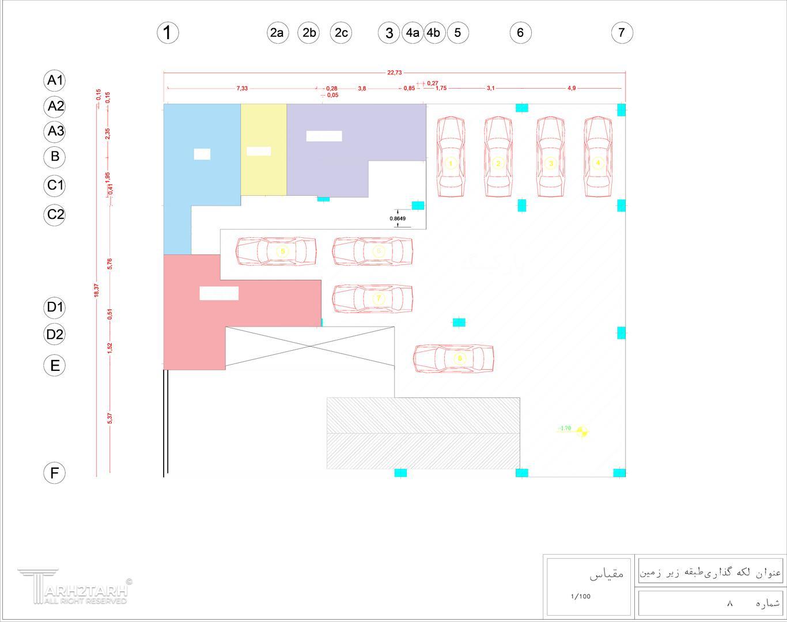Select the grid bubble labeled F
787x622 pixels.
tap(55, 473)
